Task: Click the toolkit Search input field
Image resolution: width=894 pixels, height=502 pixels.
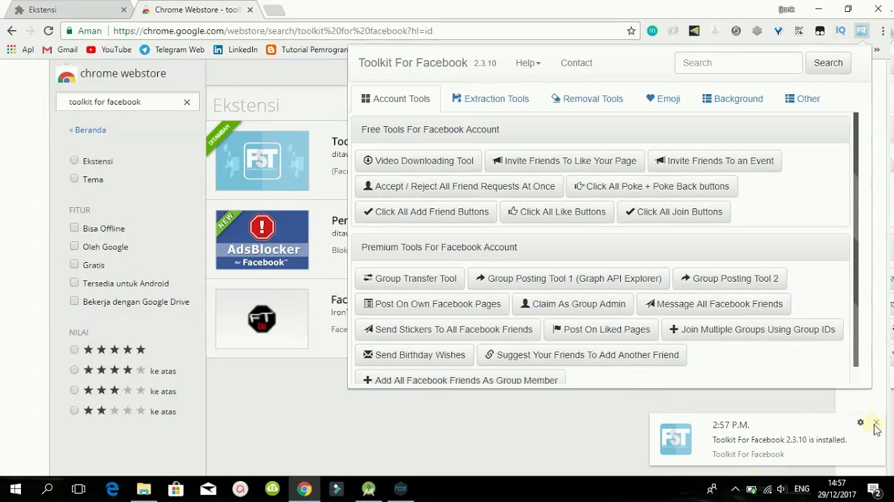Action: point(738,63)
